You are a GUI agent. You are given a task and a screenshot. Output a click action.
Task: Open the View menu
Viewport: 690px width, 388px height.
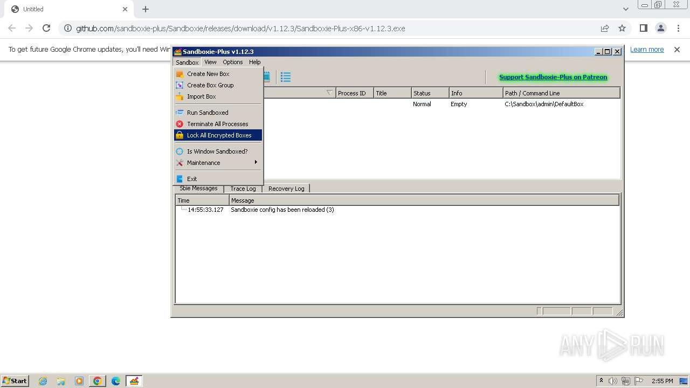point(210,62)
